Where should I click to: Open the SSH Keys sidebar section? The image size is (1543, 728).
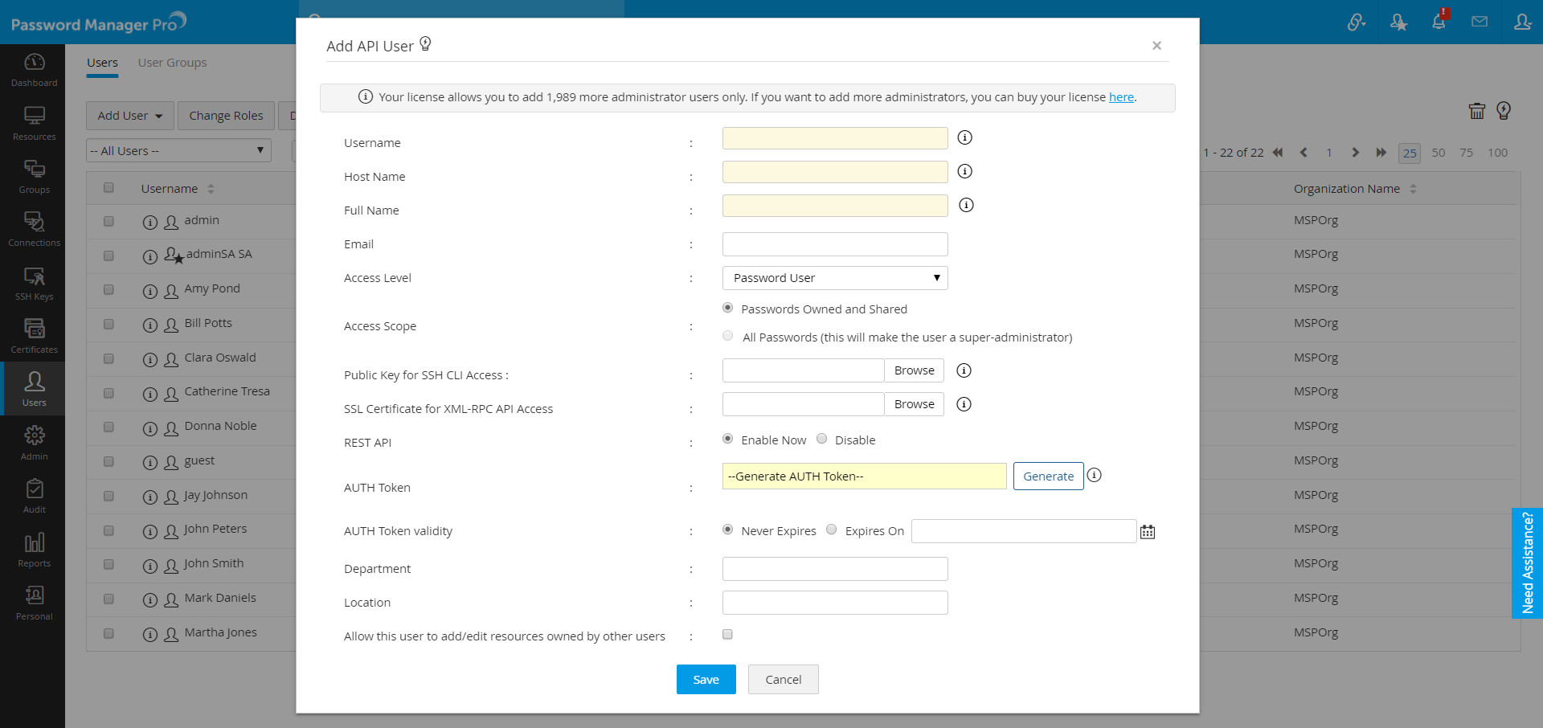click(34, 284)
